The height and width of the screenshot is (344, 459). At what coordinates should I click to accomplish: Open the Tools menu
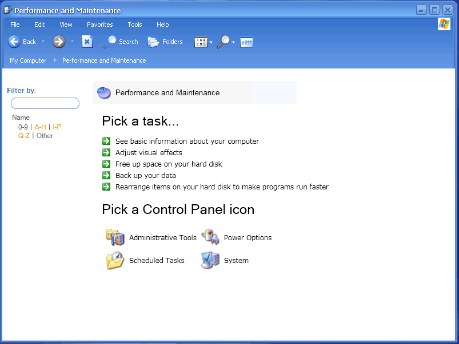[135, 25]
